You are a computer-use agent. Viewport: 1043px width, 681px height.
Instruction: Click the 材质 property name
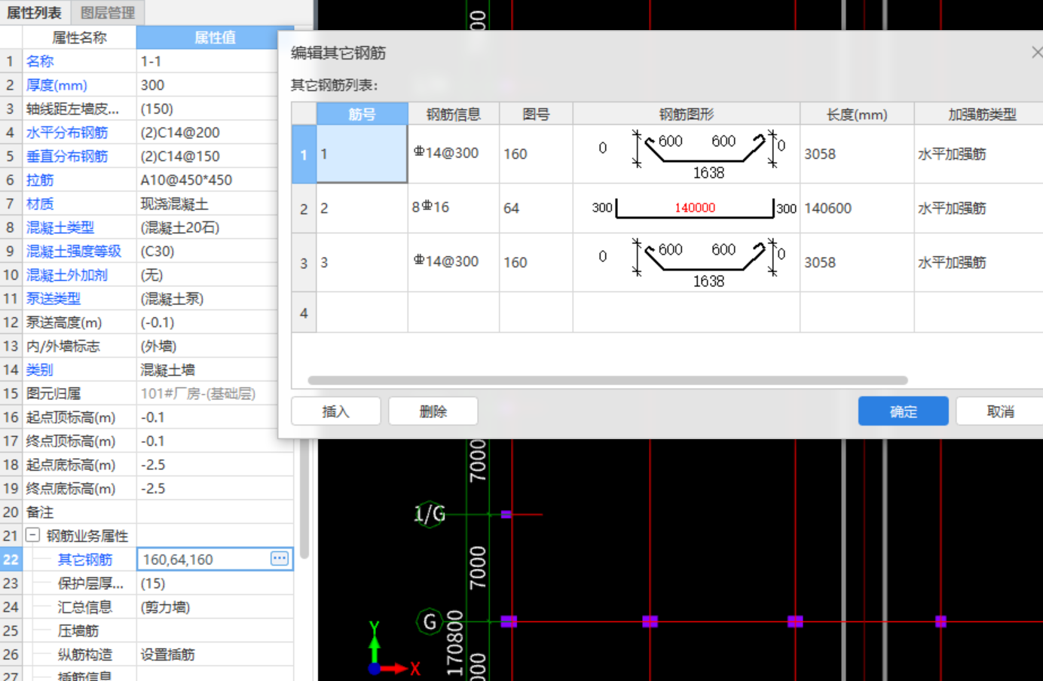40,203
